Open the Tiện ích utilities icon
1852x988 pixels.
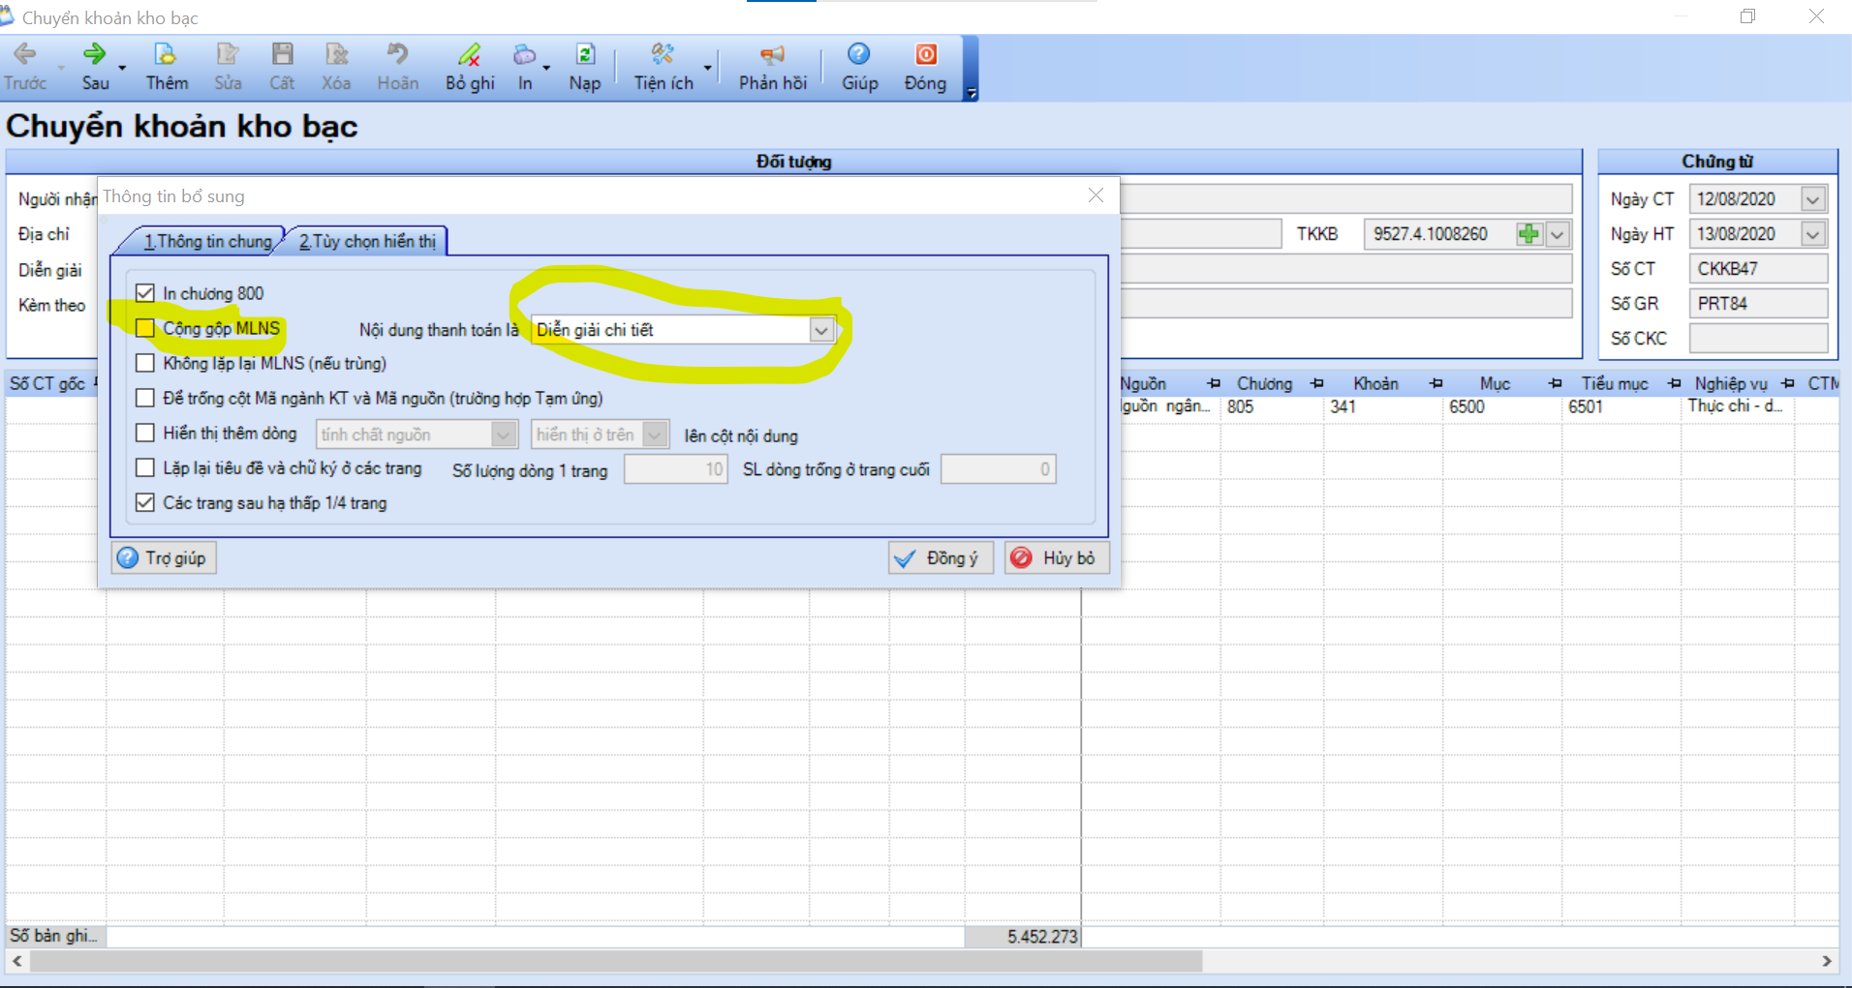(x=663, y=55)
